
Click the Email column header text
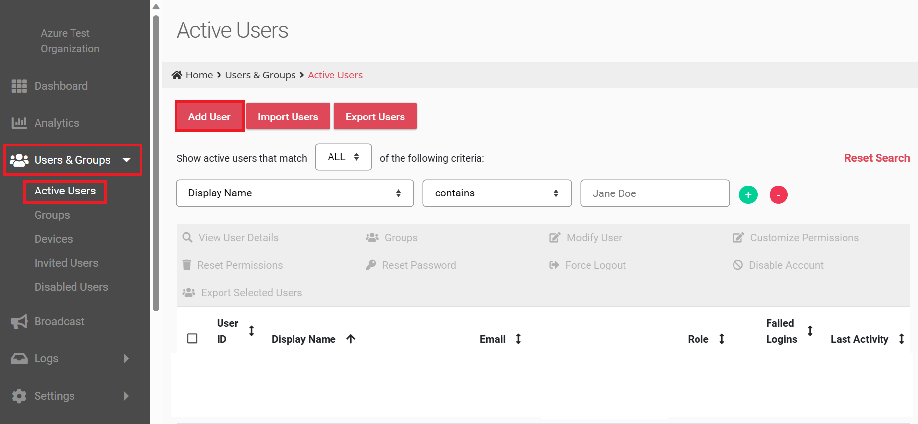pos(492,339)
